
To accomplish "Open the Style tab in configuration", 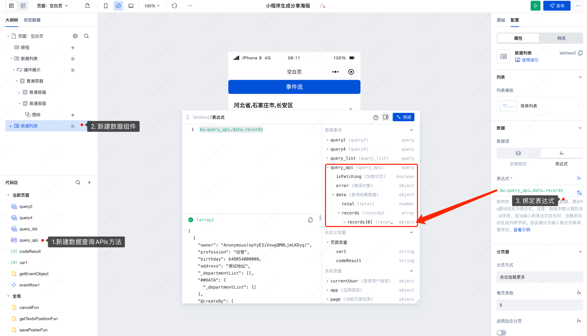I will 561,38.
